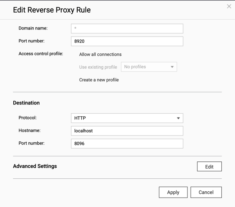The width and height of the screenshot is (235, 207).
Task: Click the Advanced Settings heading
Action: [35, 166]
